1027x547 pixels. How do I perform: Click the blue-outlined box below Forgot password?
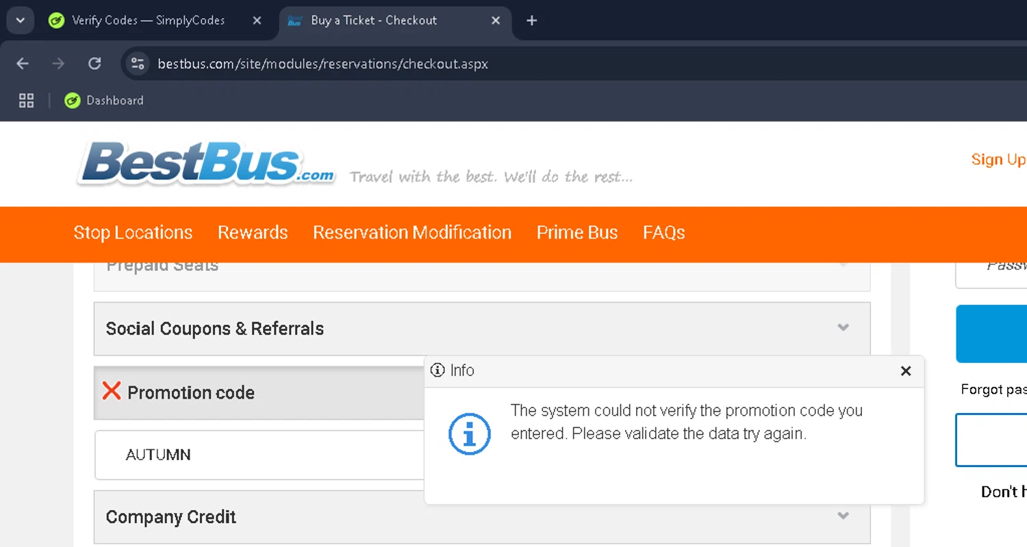991,440
